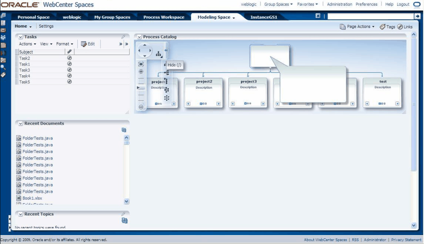Switch to the Personal Space tab
The height and width of the screenshot is (244, 424).
(34, 17)
